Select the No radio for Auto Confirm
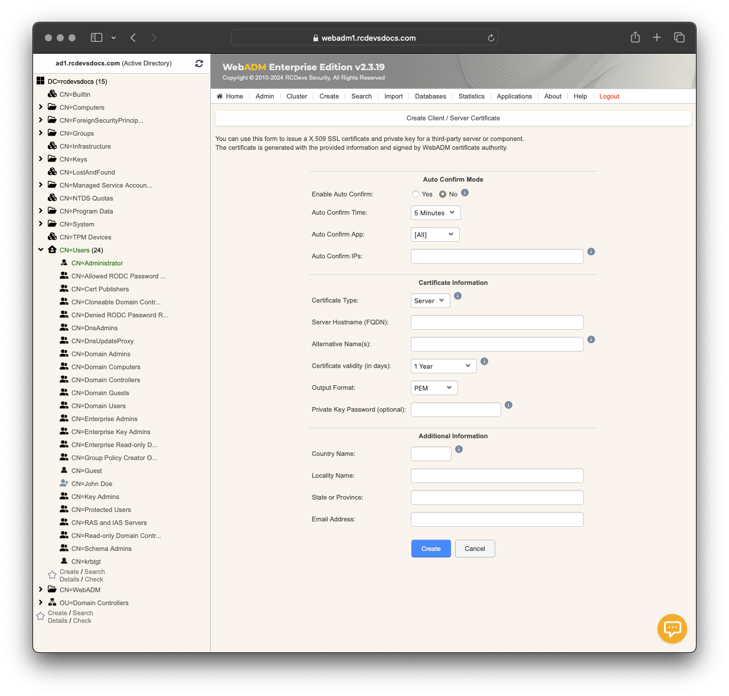The height and width of the screenshot is (696, 729). coord(443,193)
